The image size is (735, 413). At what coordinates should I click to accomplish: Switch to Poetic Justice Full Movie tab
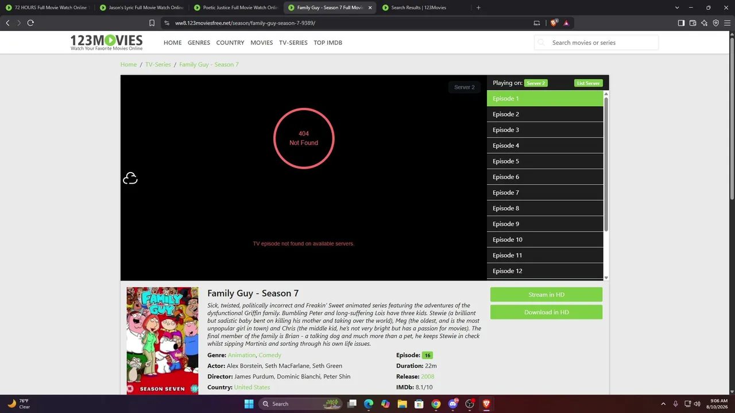237,7
